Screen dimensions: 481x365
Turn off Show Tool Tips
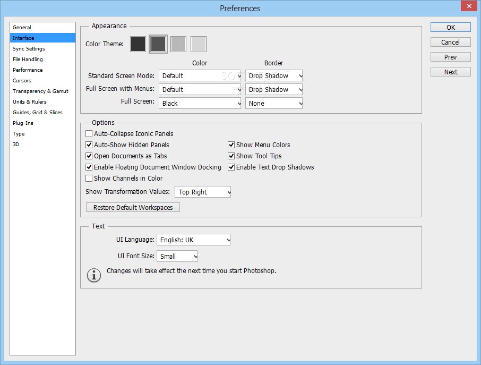click(x=231, y=156)
